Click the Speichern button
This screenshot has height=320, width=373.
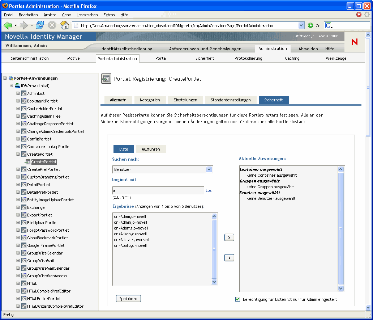[128, 299]
